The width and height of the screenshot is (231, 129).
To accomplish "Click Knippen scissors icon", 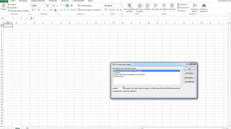I will pyautogui.click(x=8, y=5).
